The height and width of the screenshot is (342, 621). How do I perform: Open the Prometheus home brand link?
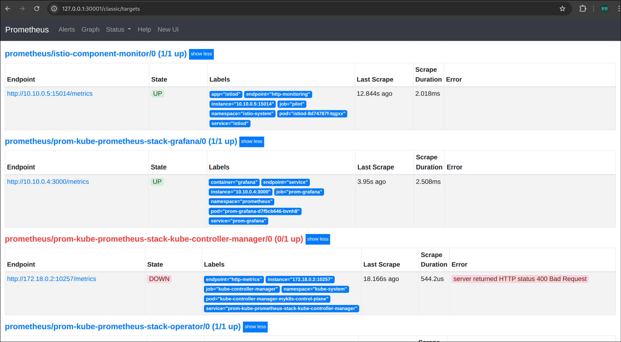[27, 30]
